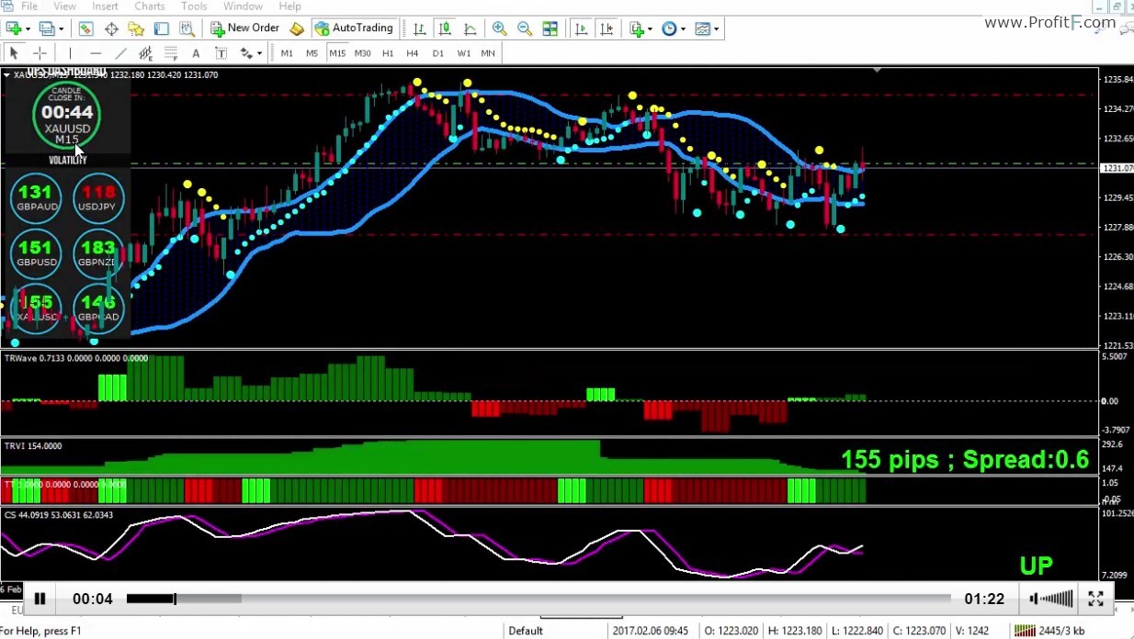This screenshot has width=1134, height=639.
Task: Switch to M30 timeframe
Action: tap(363, 53)
